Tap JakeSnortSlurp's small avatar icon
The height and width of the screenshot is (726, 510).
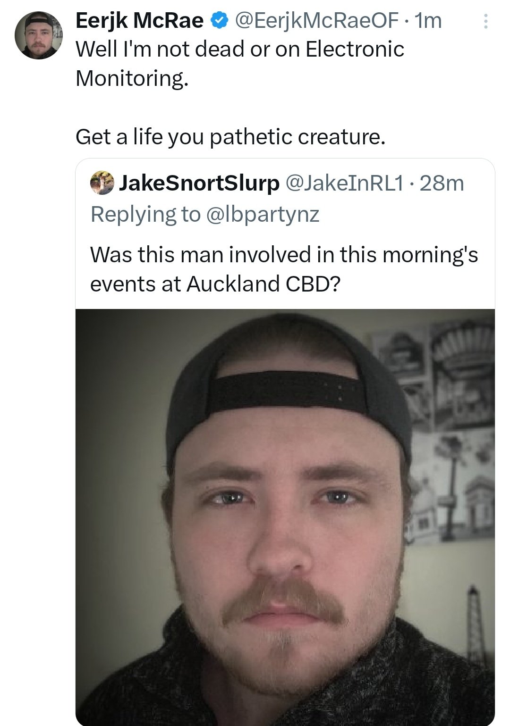[x=102, y=183]
